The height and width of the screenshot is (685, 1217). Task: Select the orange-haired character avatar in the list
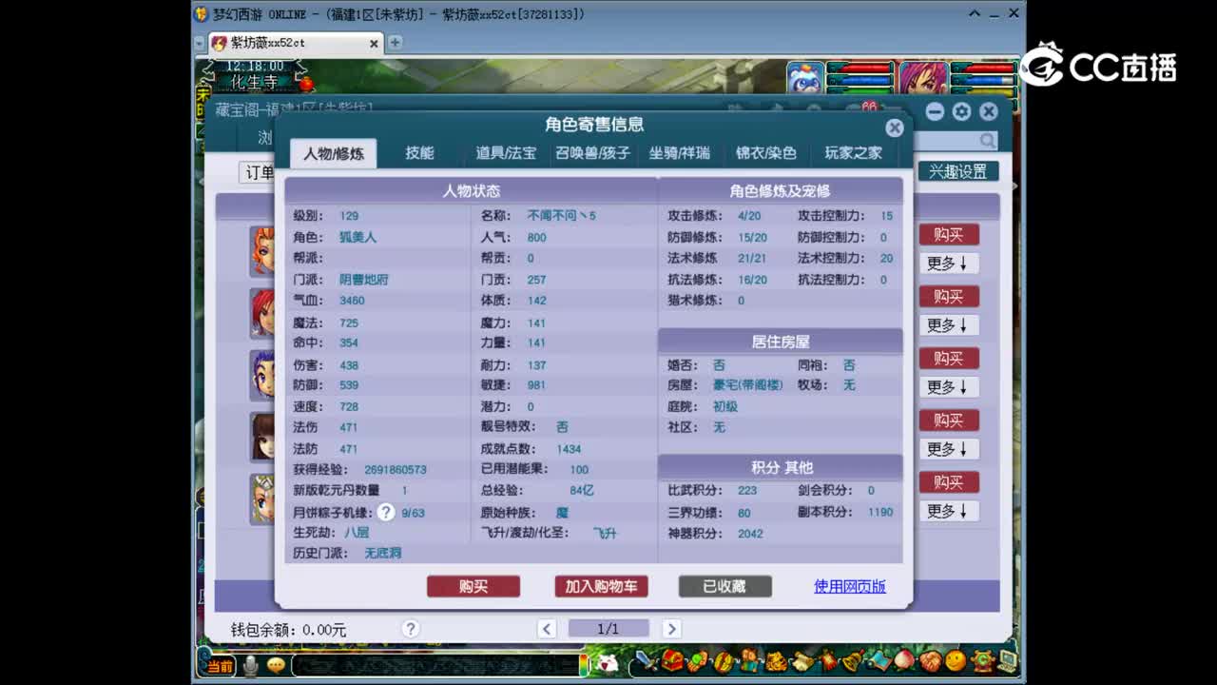[x=262, y=251]
